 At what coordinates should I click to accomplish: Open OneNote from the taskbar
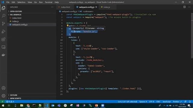pos(78,105)
